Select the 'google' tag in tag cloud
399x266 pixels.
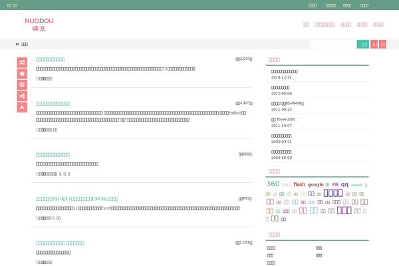point(315,185)
